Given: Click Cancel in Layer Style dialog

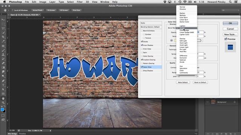Looking at the screenshot, I should coord(230,29).
